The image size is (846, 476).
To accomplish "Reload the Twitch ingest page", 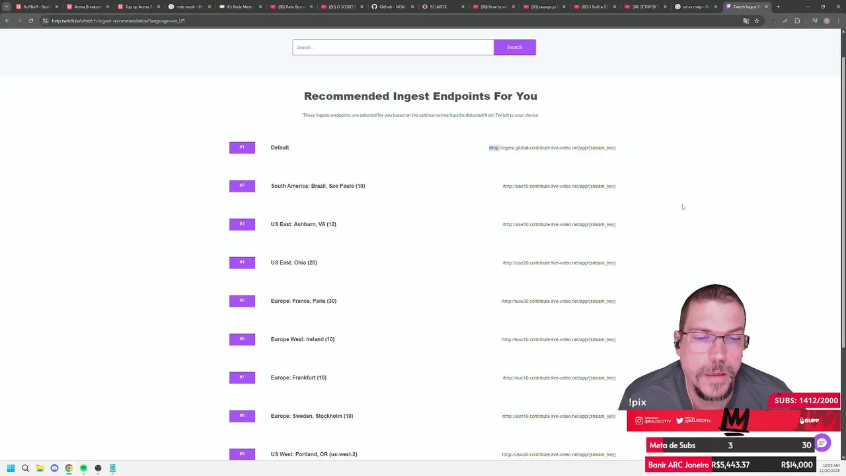I will click(30, 20).
